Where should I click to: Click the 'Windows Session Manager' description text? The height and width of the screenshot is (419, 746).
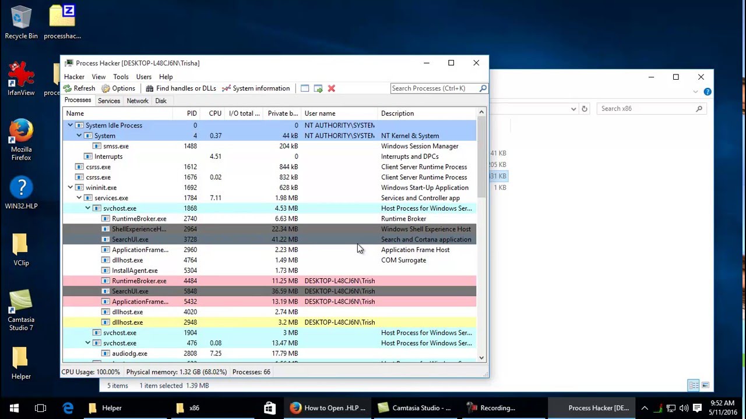tap(420, 146)
